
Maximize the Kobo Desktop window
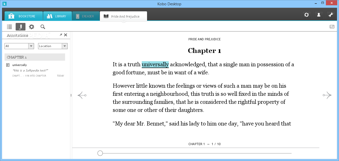[x=323, y=3]
